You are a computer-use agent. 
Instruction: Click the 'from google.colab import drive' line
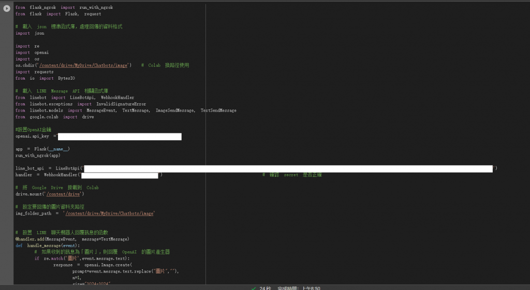point(55,117)
